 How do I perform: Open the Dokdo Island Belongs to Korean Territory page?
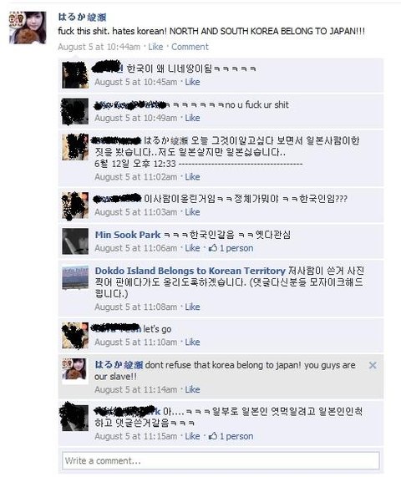point(190,271)
